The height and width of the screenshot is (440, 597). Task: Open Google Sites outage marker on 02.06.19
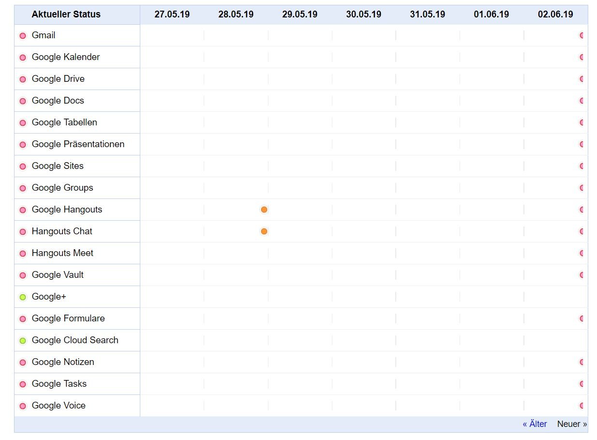582,166
